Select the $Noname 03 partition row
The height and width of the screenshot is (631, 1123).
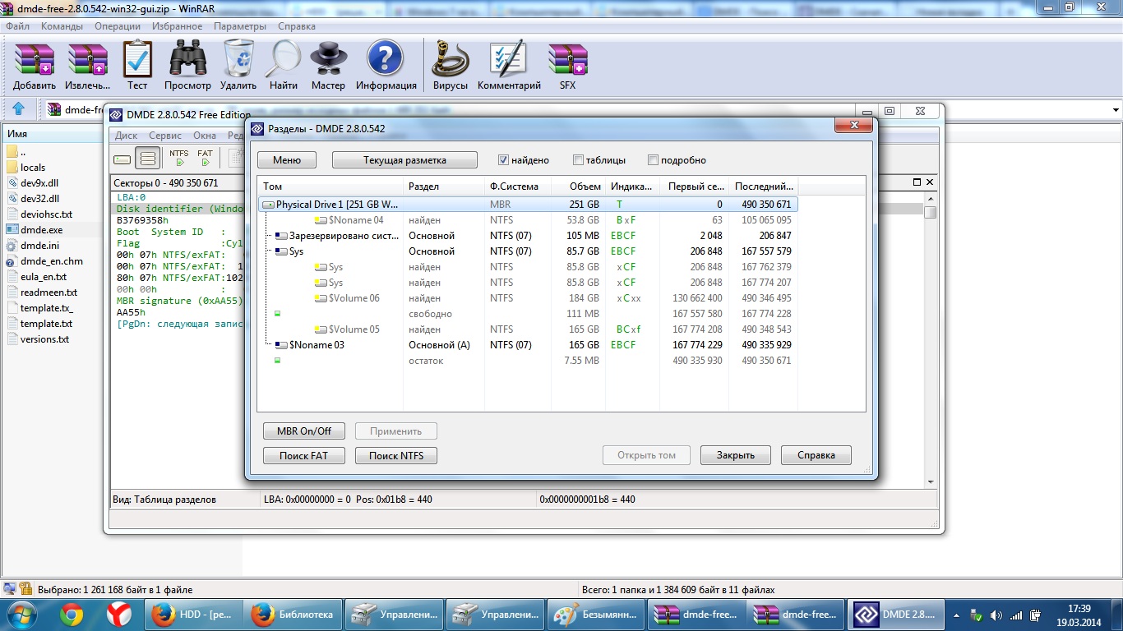tap(528, 345)
